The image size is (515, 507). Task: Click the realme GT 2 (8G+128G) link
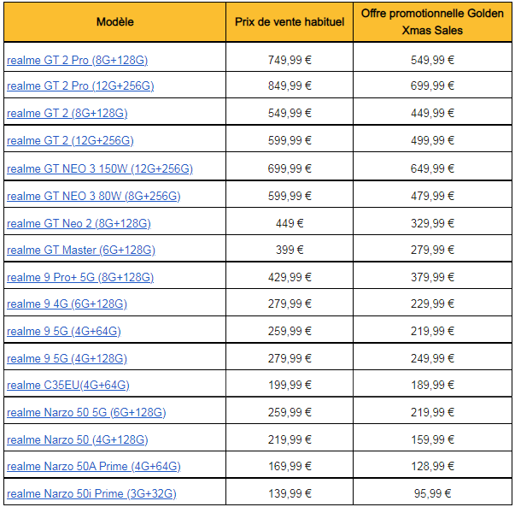[67, 113]
